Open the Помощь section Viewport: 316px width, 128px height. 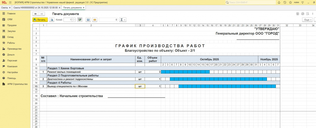(x=11, y=78)
